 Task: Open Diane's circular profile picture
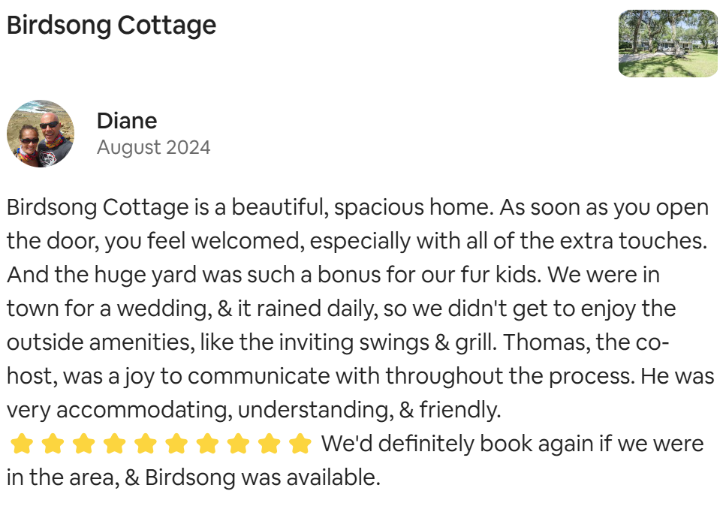click(x=41, y=134)
